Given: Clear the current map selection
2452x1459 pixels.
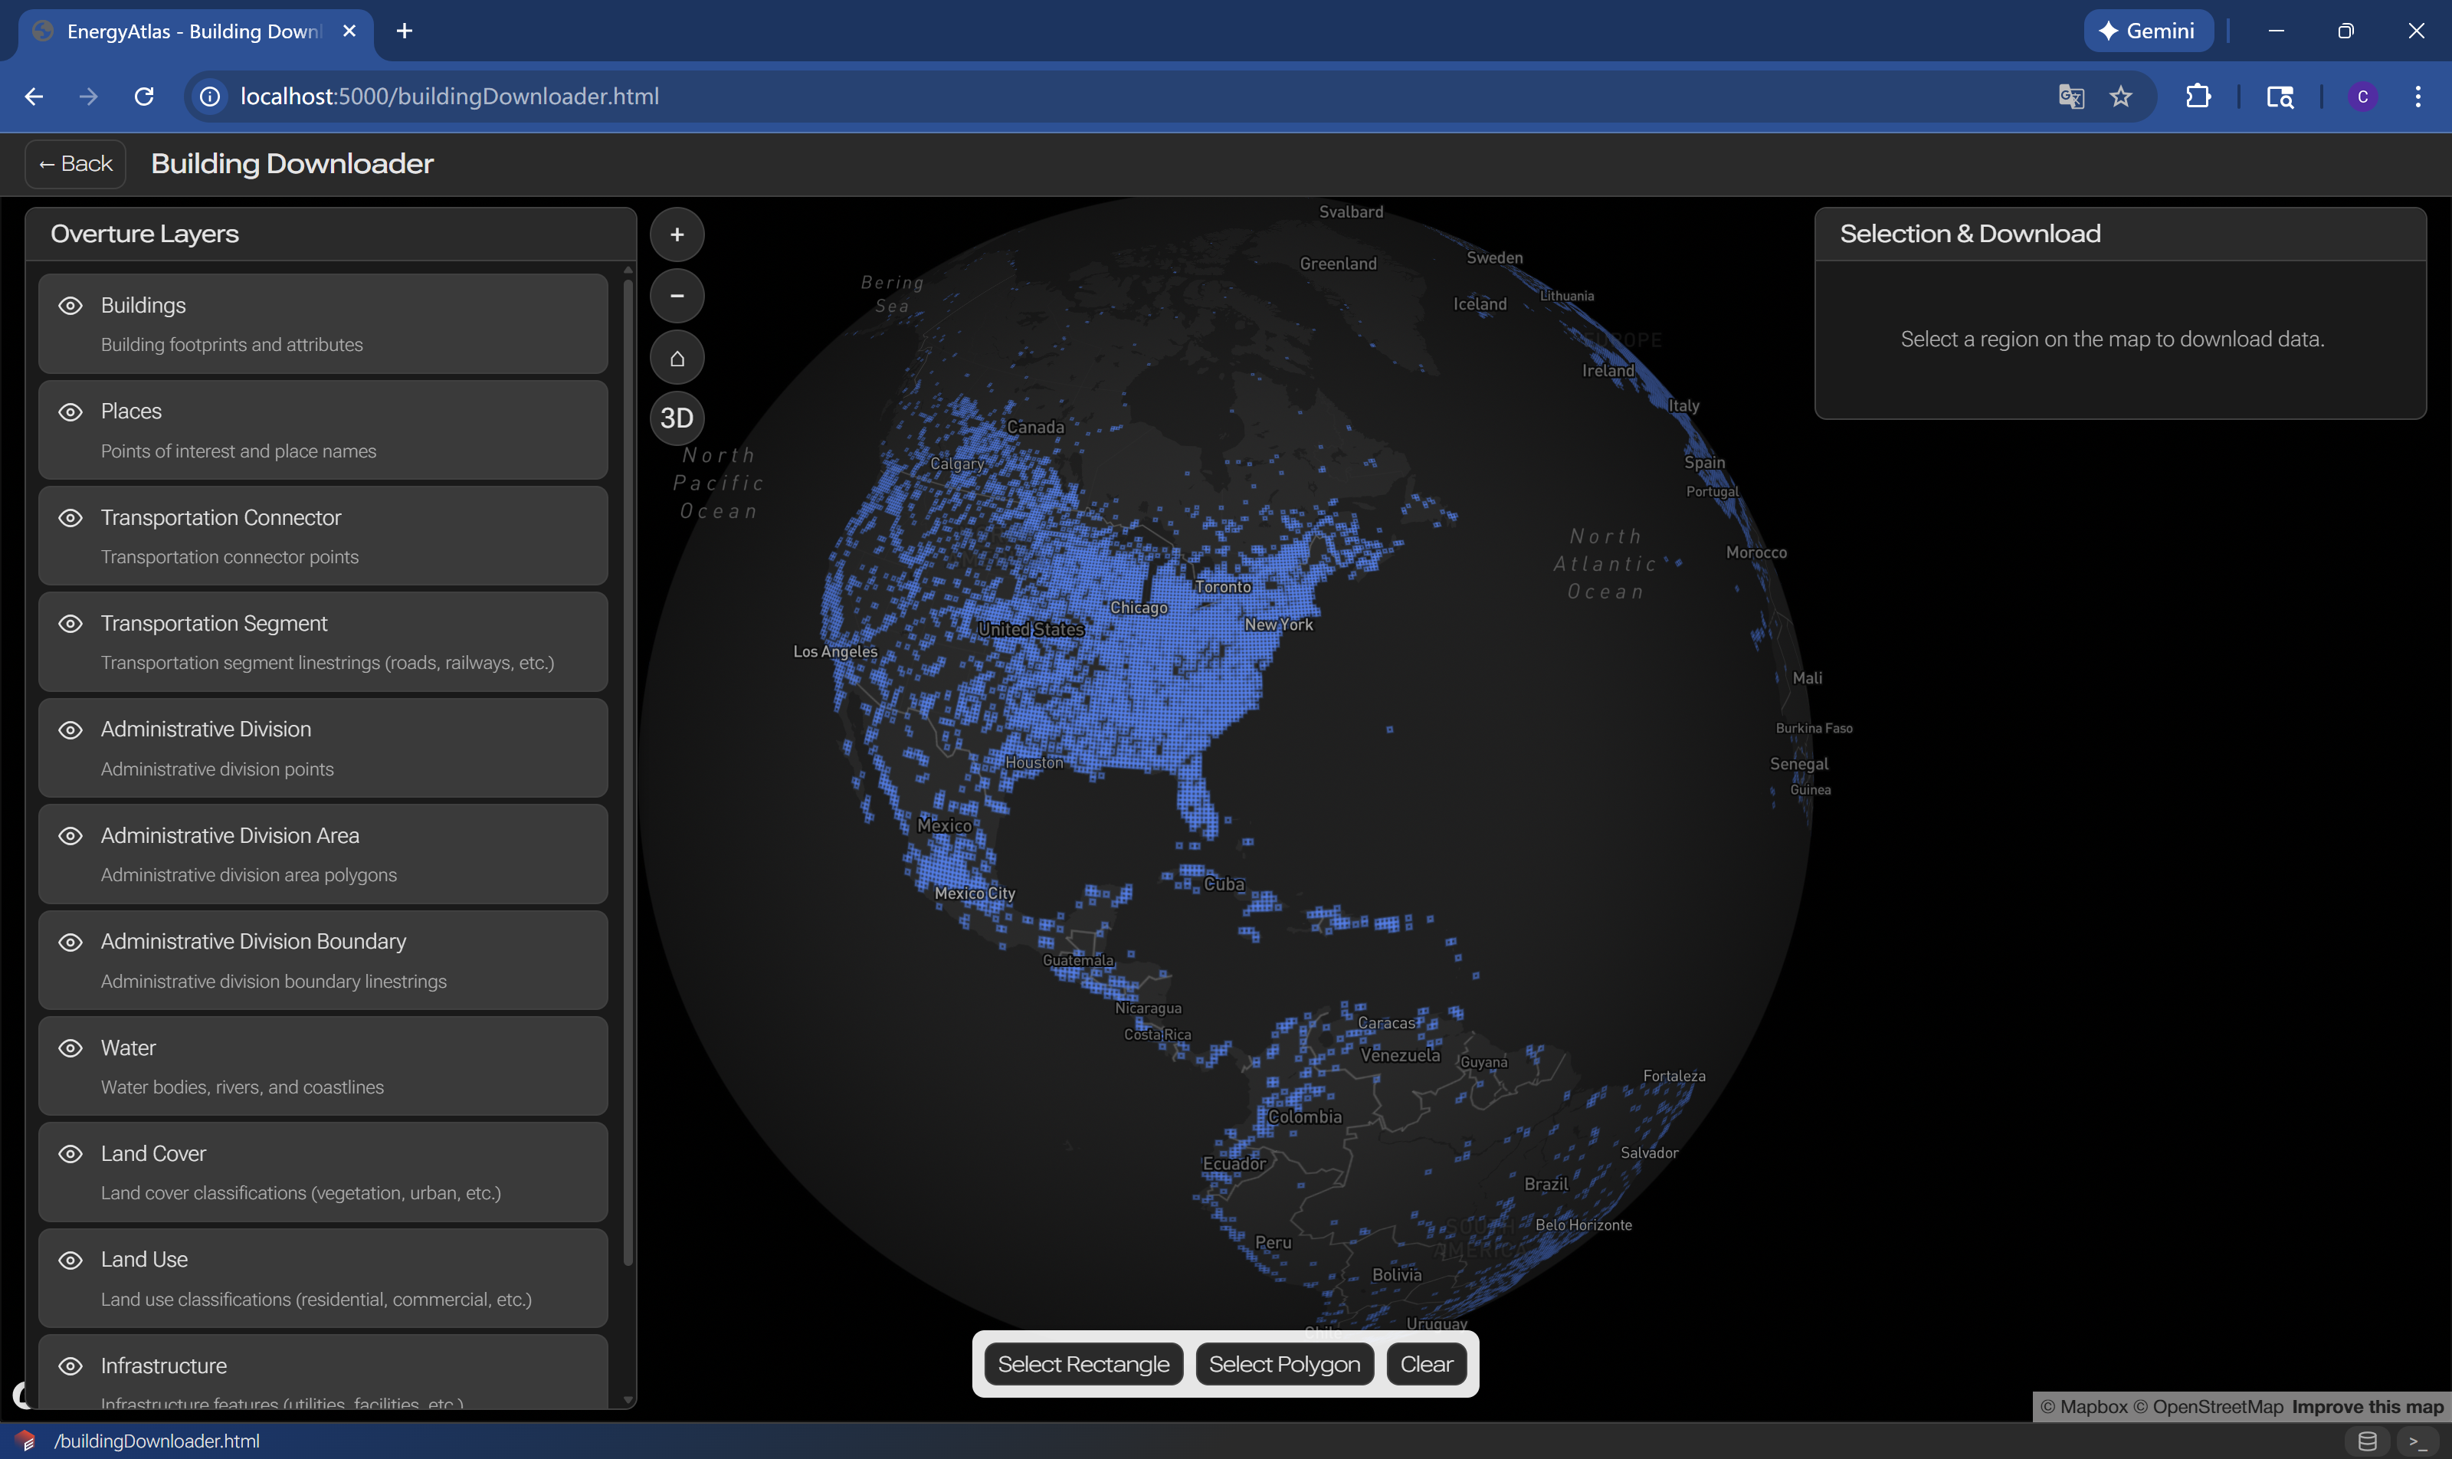Looking at the screenshot, I should pos(1425,1364).
